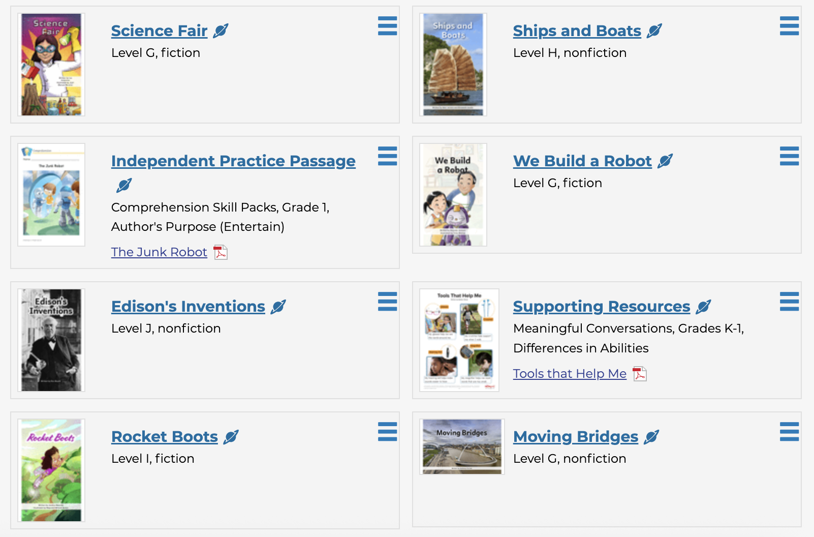Image resolution: width=814 pixels, height=537 pixels.
Task: Click the planet icon beside Ships and Boats
Action: (654, 31)
